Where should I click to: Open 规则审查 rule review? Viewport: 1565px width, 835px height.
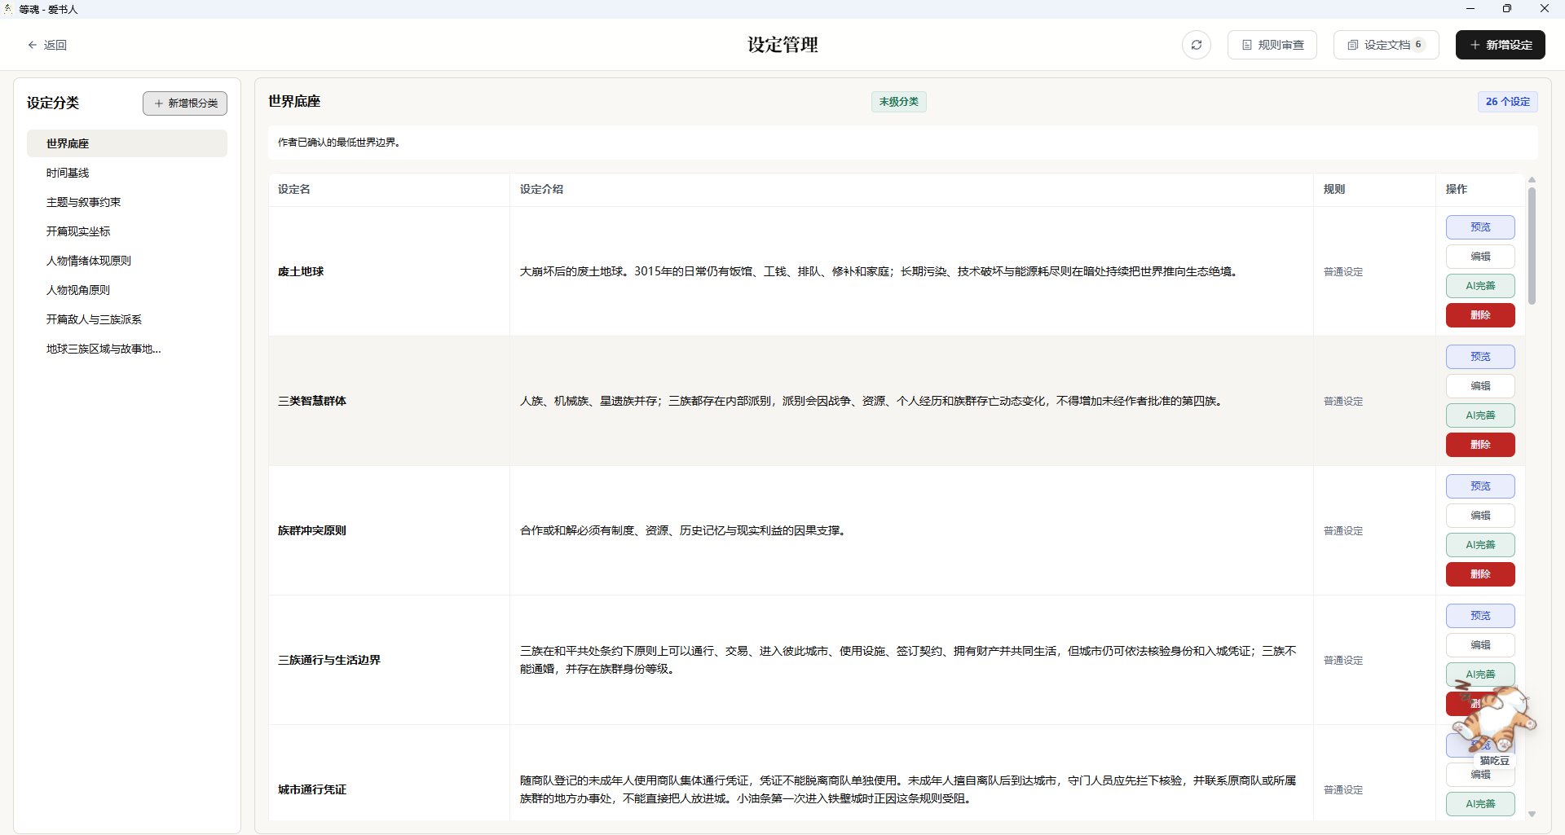(1272, 45)
